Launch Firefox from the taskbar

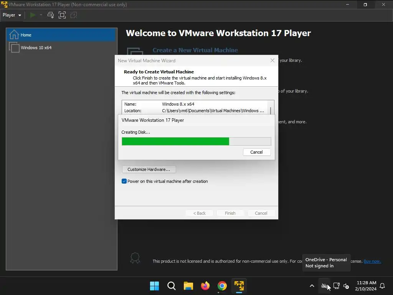click(205, 286)
